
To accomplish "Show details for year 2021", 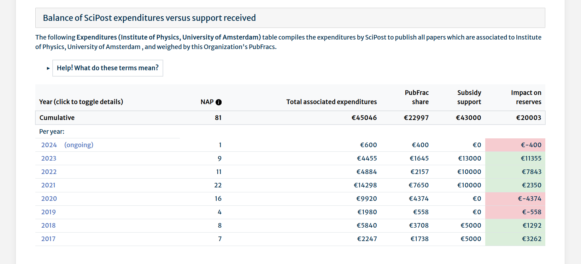I will pos(48,185).
